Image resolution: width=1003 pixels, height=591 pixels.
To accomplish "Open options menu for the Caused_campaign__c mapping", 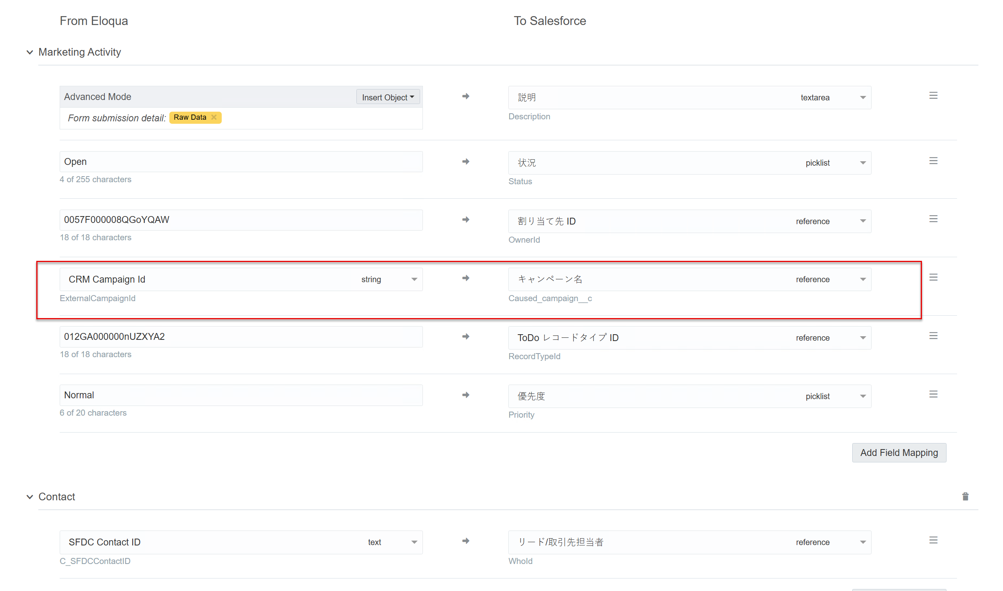I will click(934, 277).
